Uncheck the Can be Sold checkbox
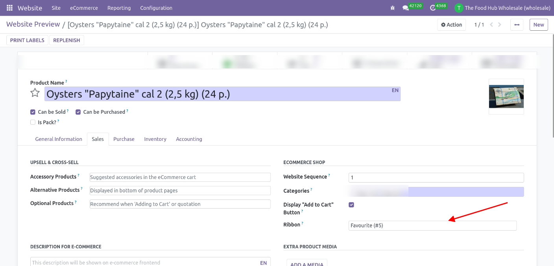 pyautogui.click(x=33, y=112)
